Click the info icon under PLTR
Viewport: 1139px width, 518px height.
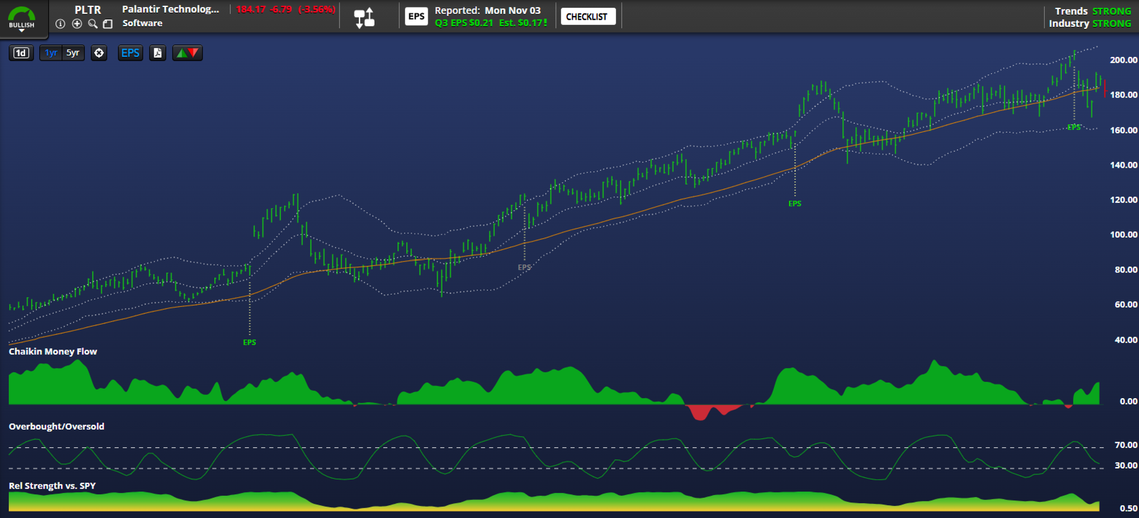[x=60, y=24]
